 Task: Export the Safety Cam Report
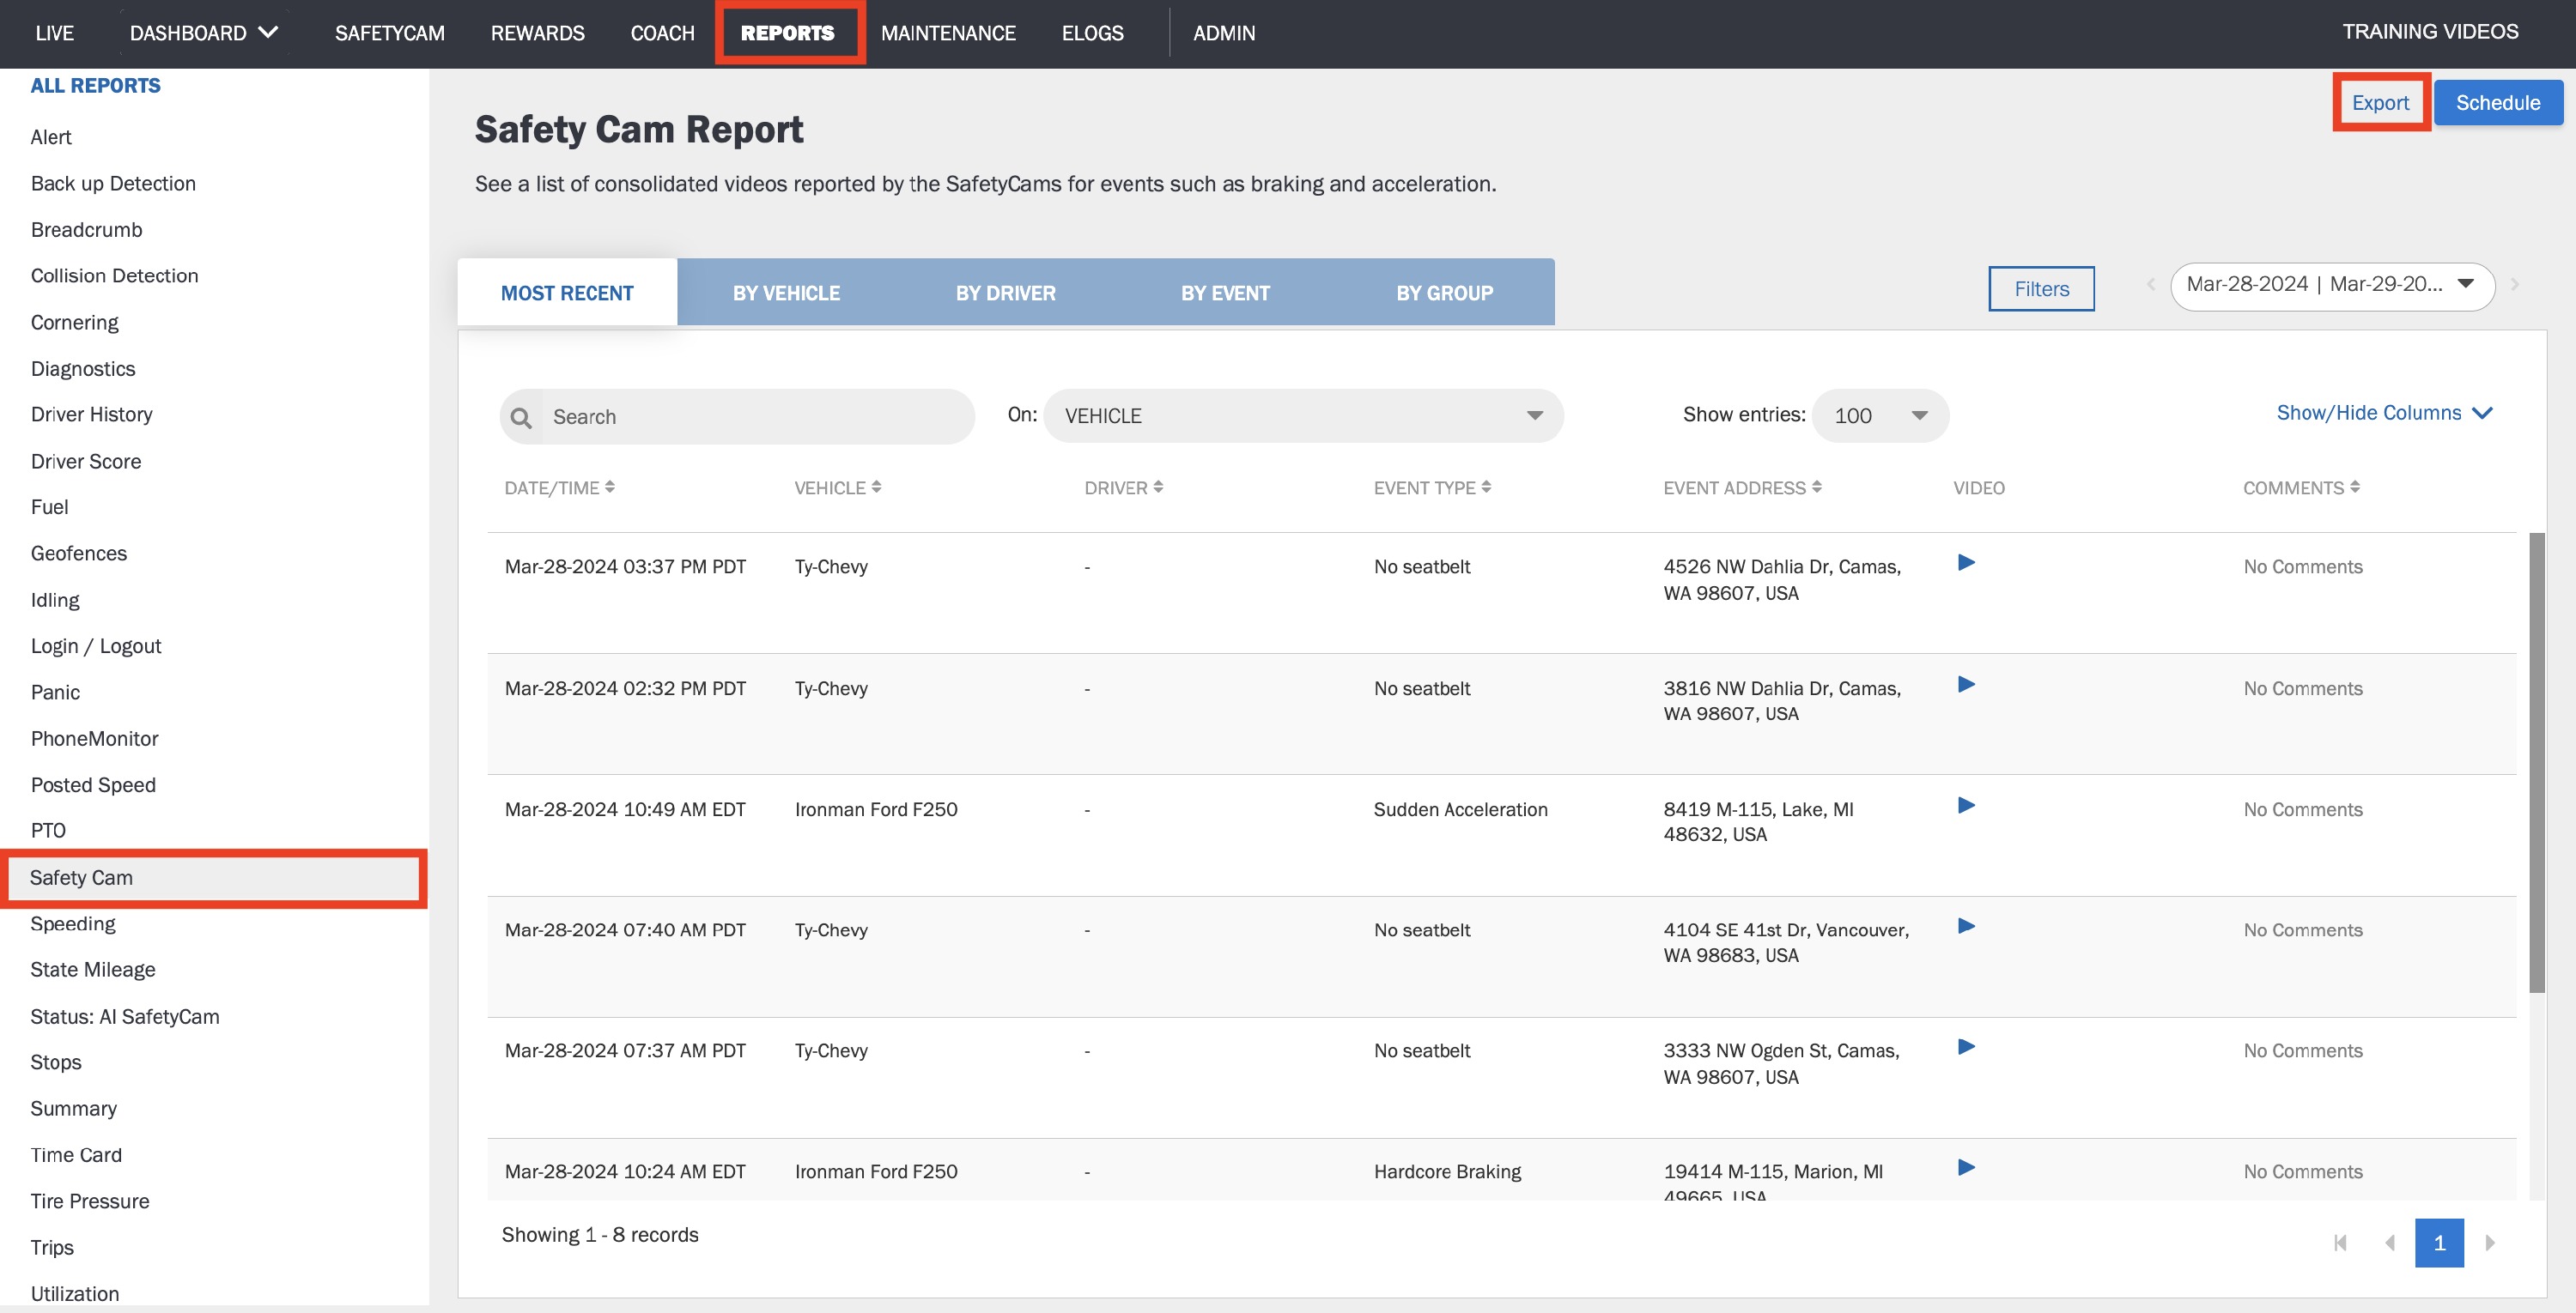click(2380, 103)
